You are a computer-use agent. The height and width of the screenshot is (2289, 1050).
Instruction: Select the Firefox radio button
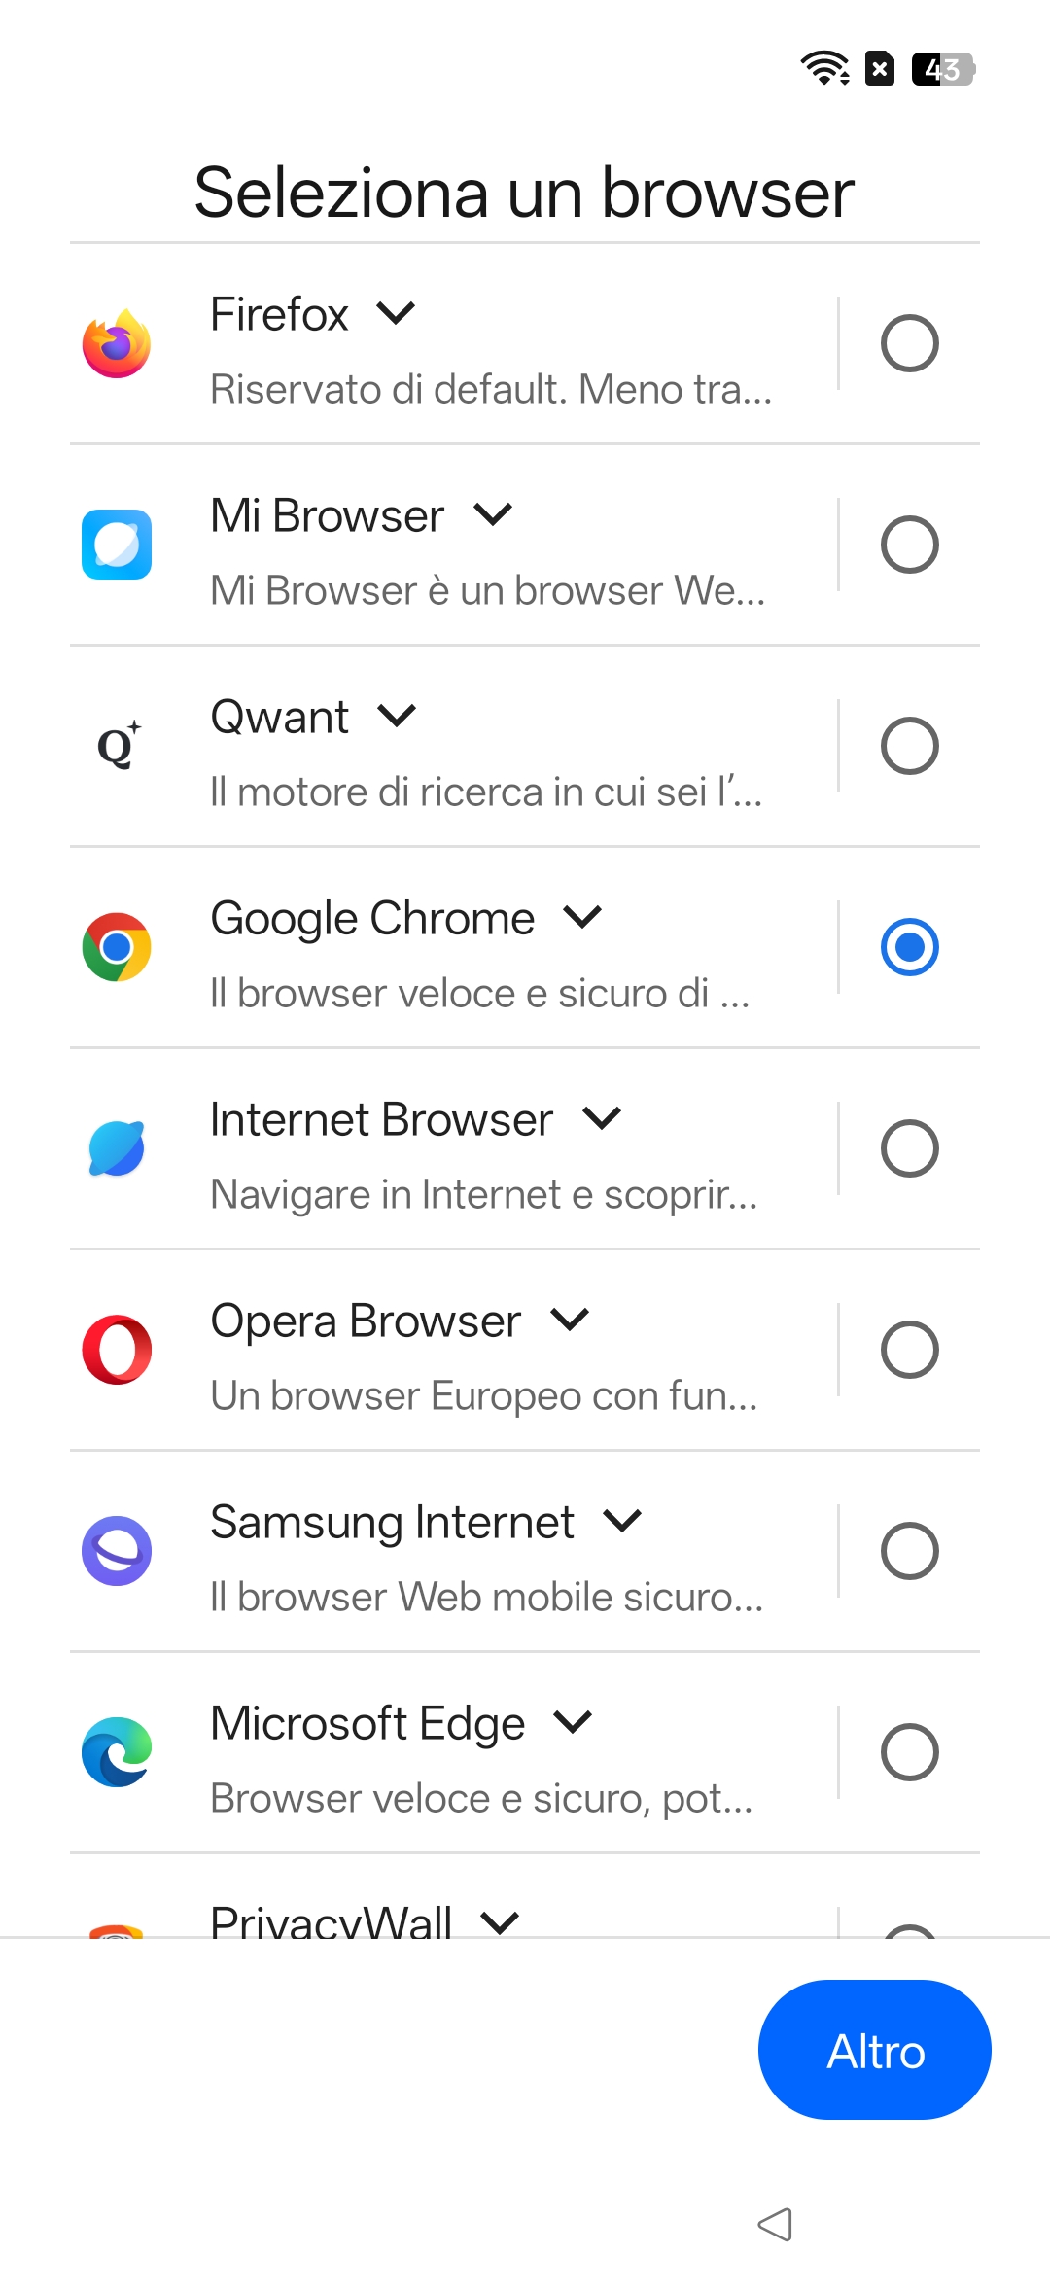point(909,343)
